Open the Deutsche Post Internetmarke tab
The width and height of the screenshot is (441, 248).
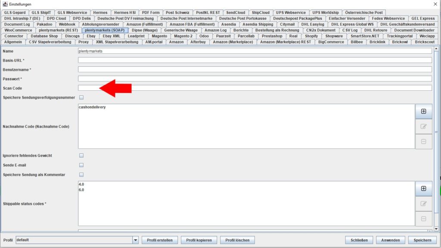point(186,19)
